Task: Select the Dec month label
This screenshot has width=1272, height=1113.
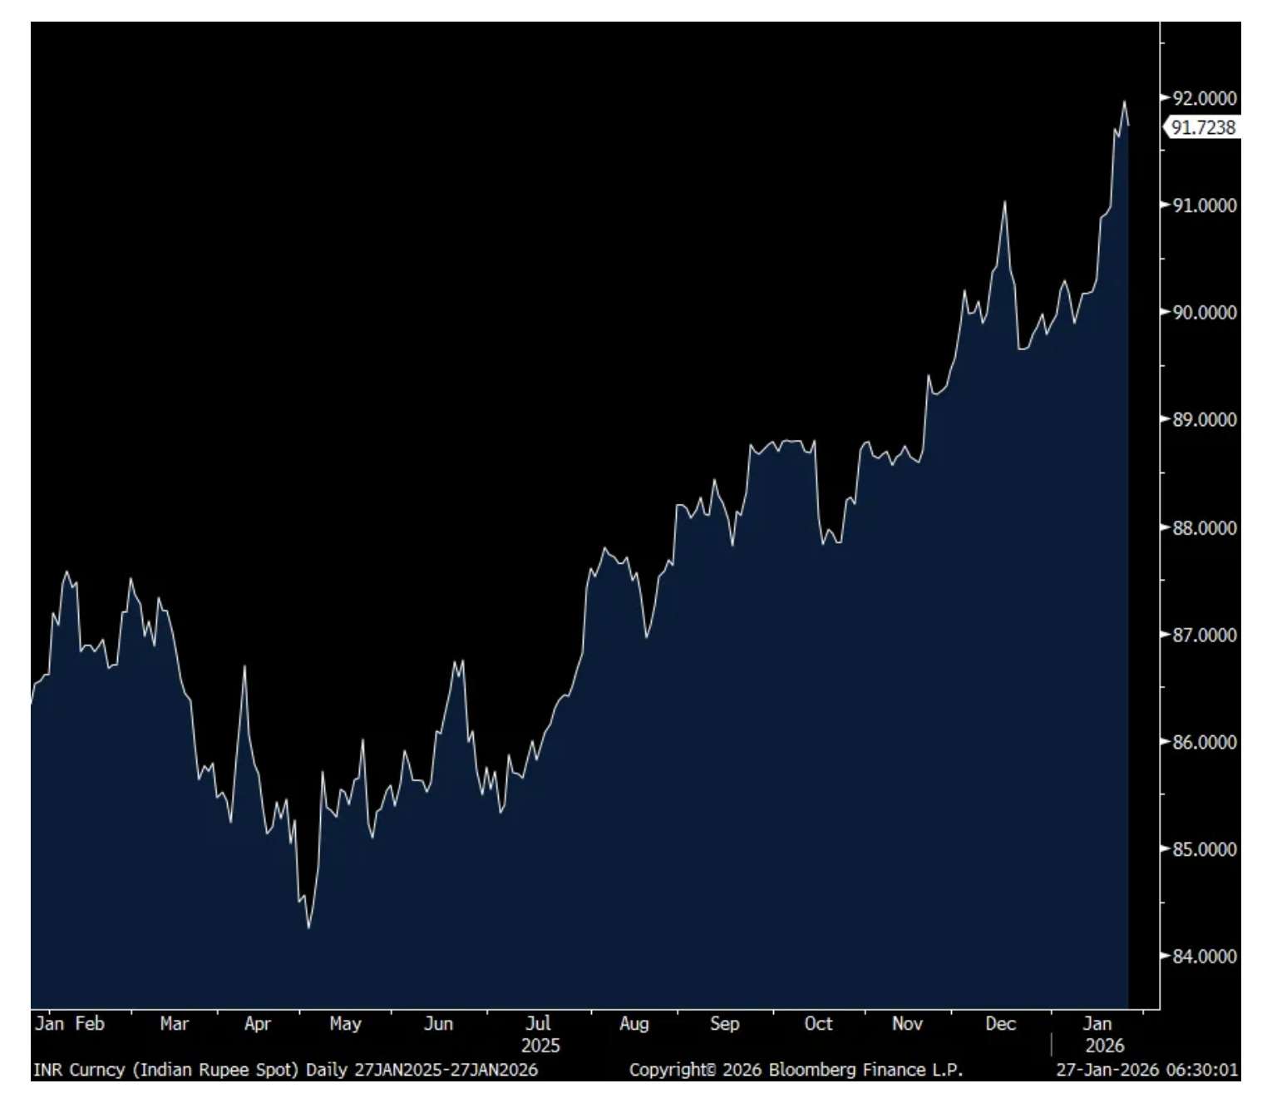Action: 1000,1024
